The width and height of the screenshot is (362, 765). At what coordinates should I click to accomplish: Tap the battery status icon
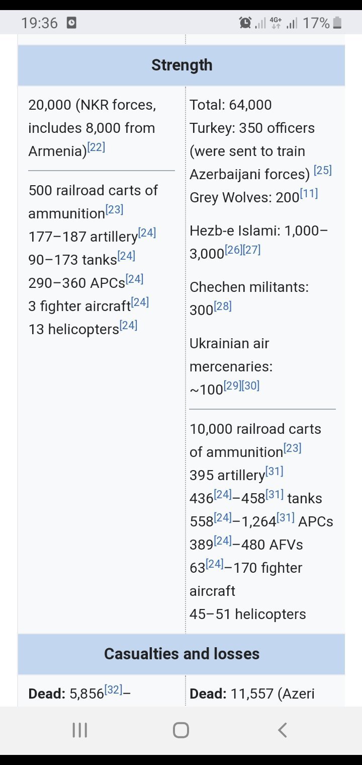(x=337, y=23)
